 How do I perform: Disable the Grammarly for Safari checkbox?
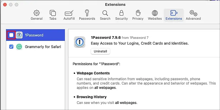[x=11, y=47]
